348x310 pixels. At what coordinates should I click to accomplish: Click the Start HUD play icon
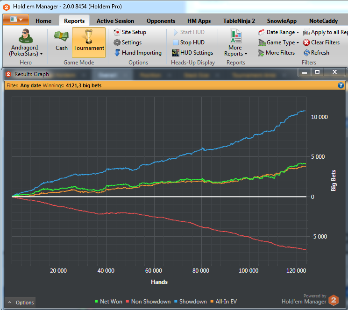[x=175, y=32]
